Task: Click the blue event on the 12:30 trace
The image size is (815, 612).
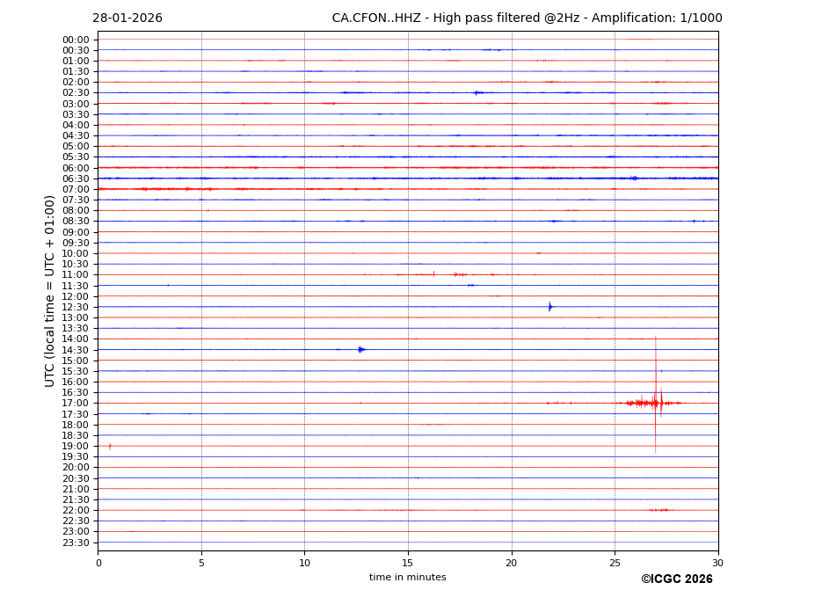Action: click(550, 307)
